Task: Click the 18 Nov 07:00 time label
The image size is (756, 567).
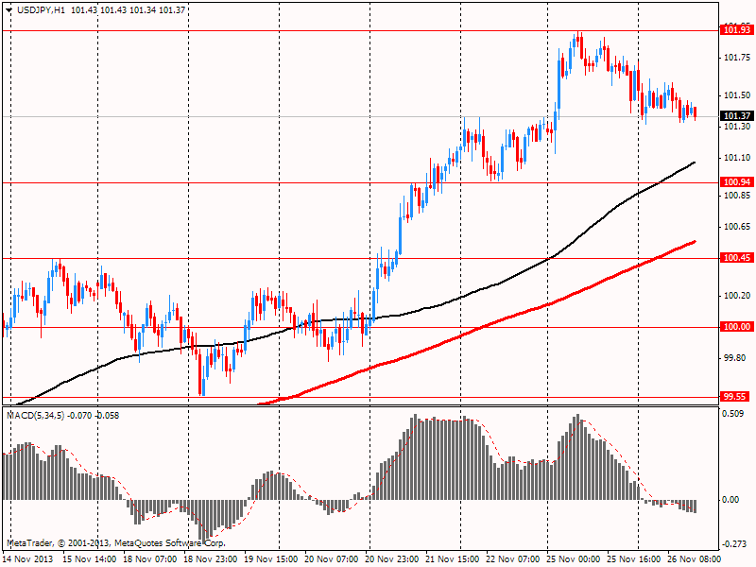Action: point(150,559)
